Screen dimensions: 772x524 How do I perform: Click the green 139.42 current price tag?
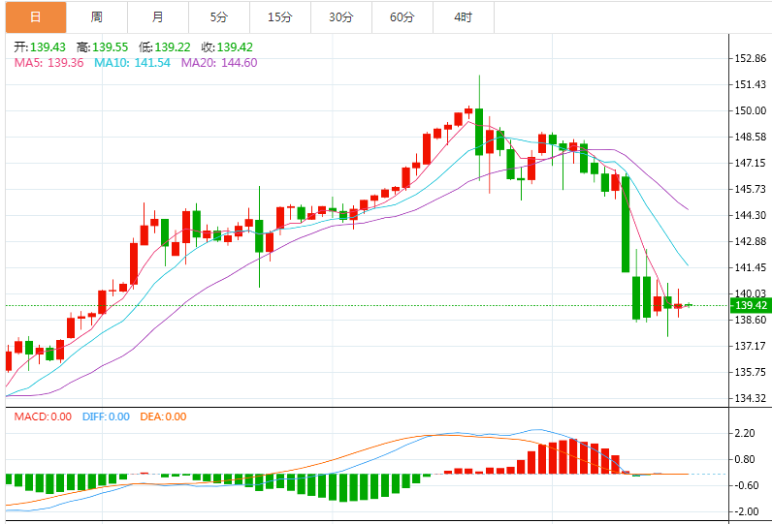[x=751, y=305]
